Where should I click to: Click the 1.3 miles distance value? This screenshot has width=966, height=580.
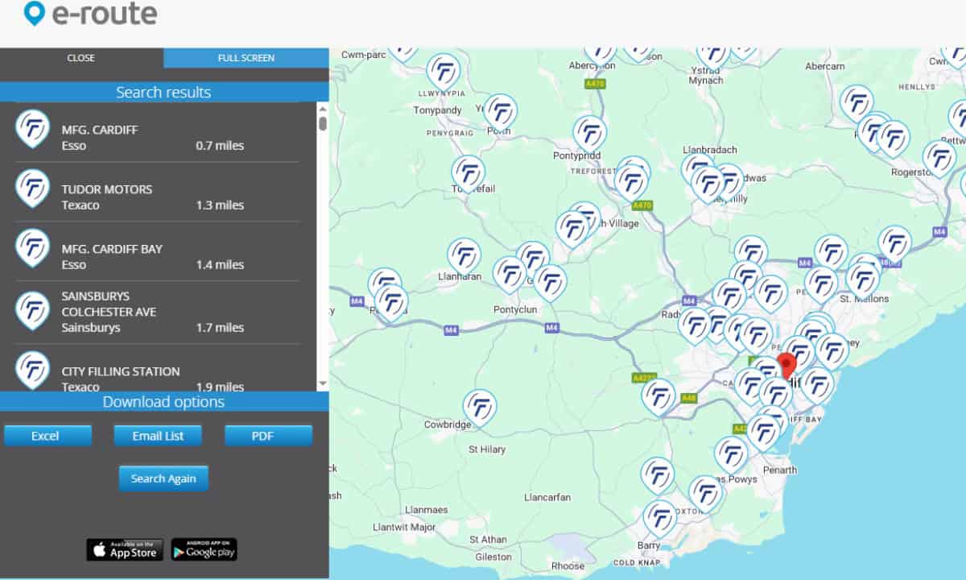pyautogui.click(x=220, y=205)
